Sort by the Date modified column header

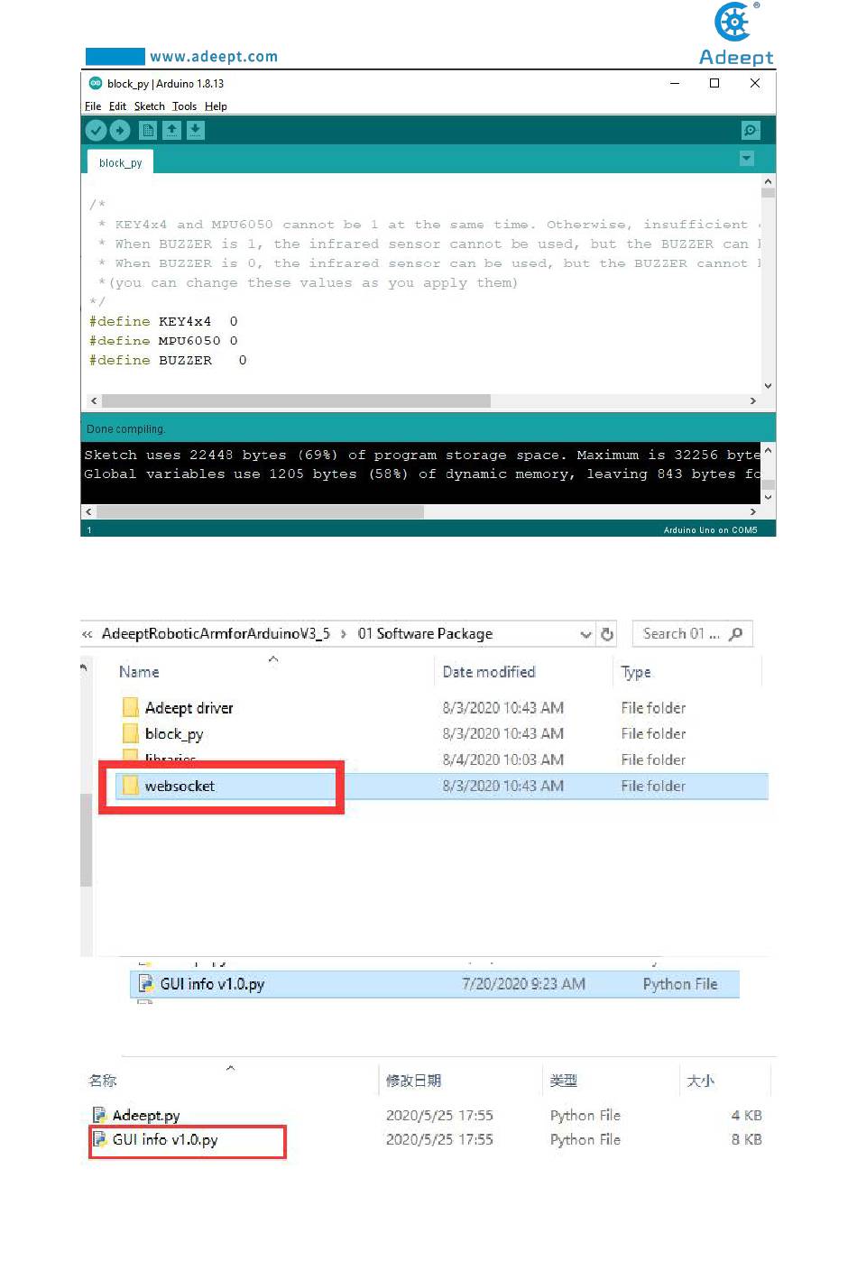489,672
